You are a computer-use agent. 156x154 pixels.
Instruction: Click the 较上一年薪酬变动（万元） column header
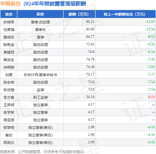[126, 14]
